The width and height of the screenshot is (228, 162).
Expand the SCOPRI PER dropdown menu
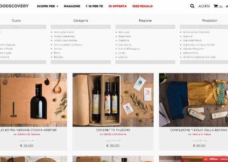tap(48, 6)
